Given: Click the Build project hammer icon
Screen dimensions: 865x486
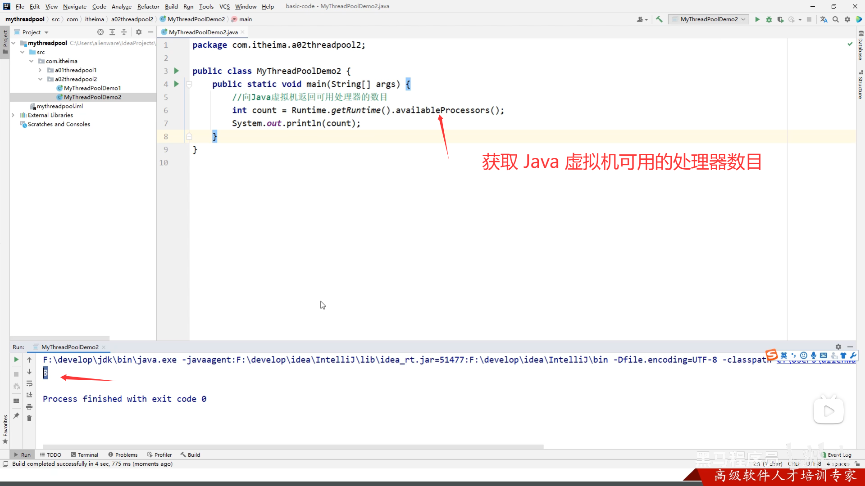Looking at the screenshot, I should tap(659, 19).
